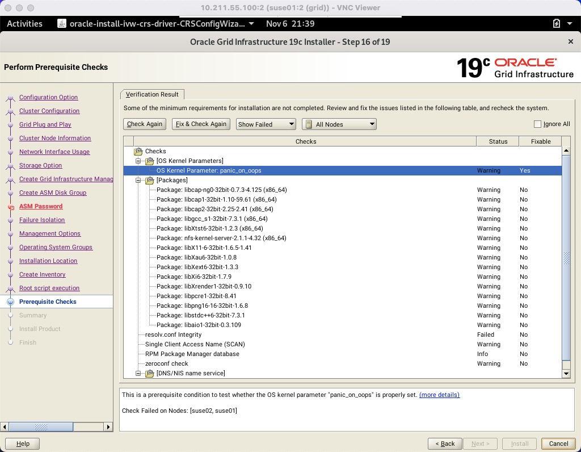Select Package libstdc++6-32bit-7.3.1 row

click(x=342, y=316)
